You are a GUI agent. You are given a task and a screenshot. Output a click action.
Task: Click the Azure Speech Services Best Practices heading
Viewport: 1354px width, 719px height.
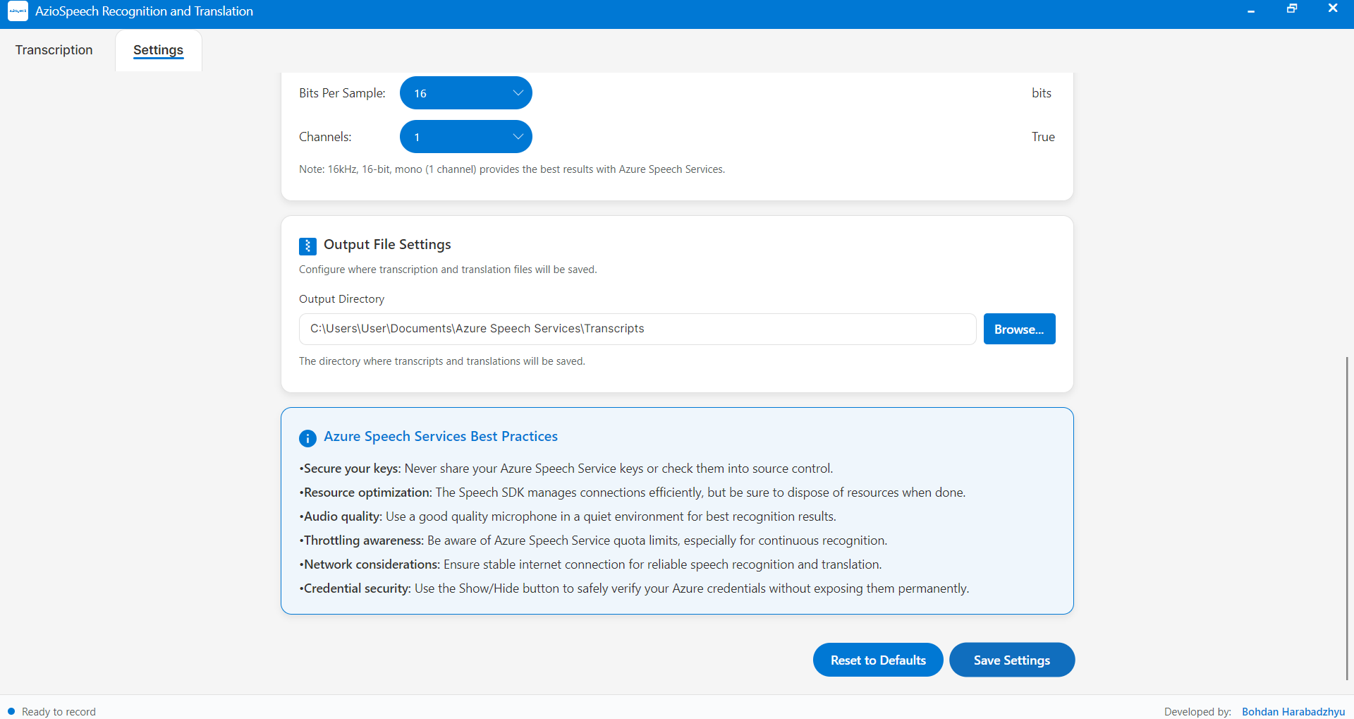[x=441, y=437]
